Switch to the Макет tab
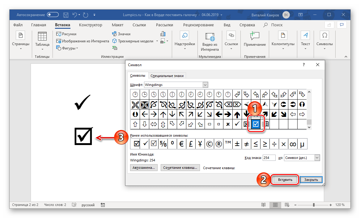The width and height of the screenshot is (360, 218). tap(117, 25)
